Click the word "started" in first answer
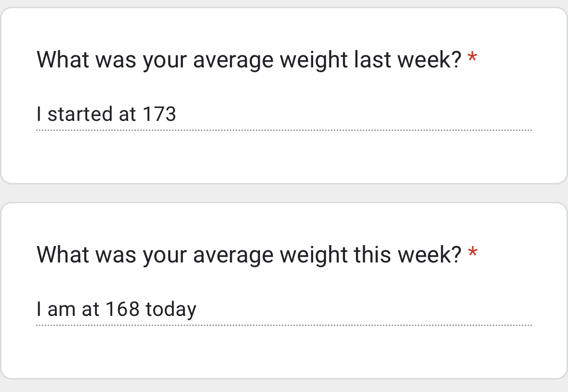 [79, 115]
